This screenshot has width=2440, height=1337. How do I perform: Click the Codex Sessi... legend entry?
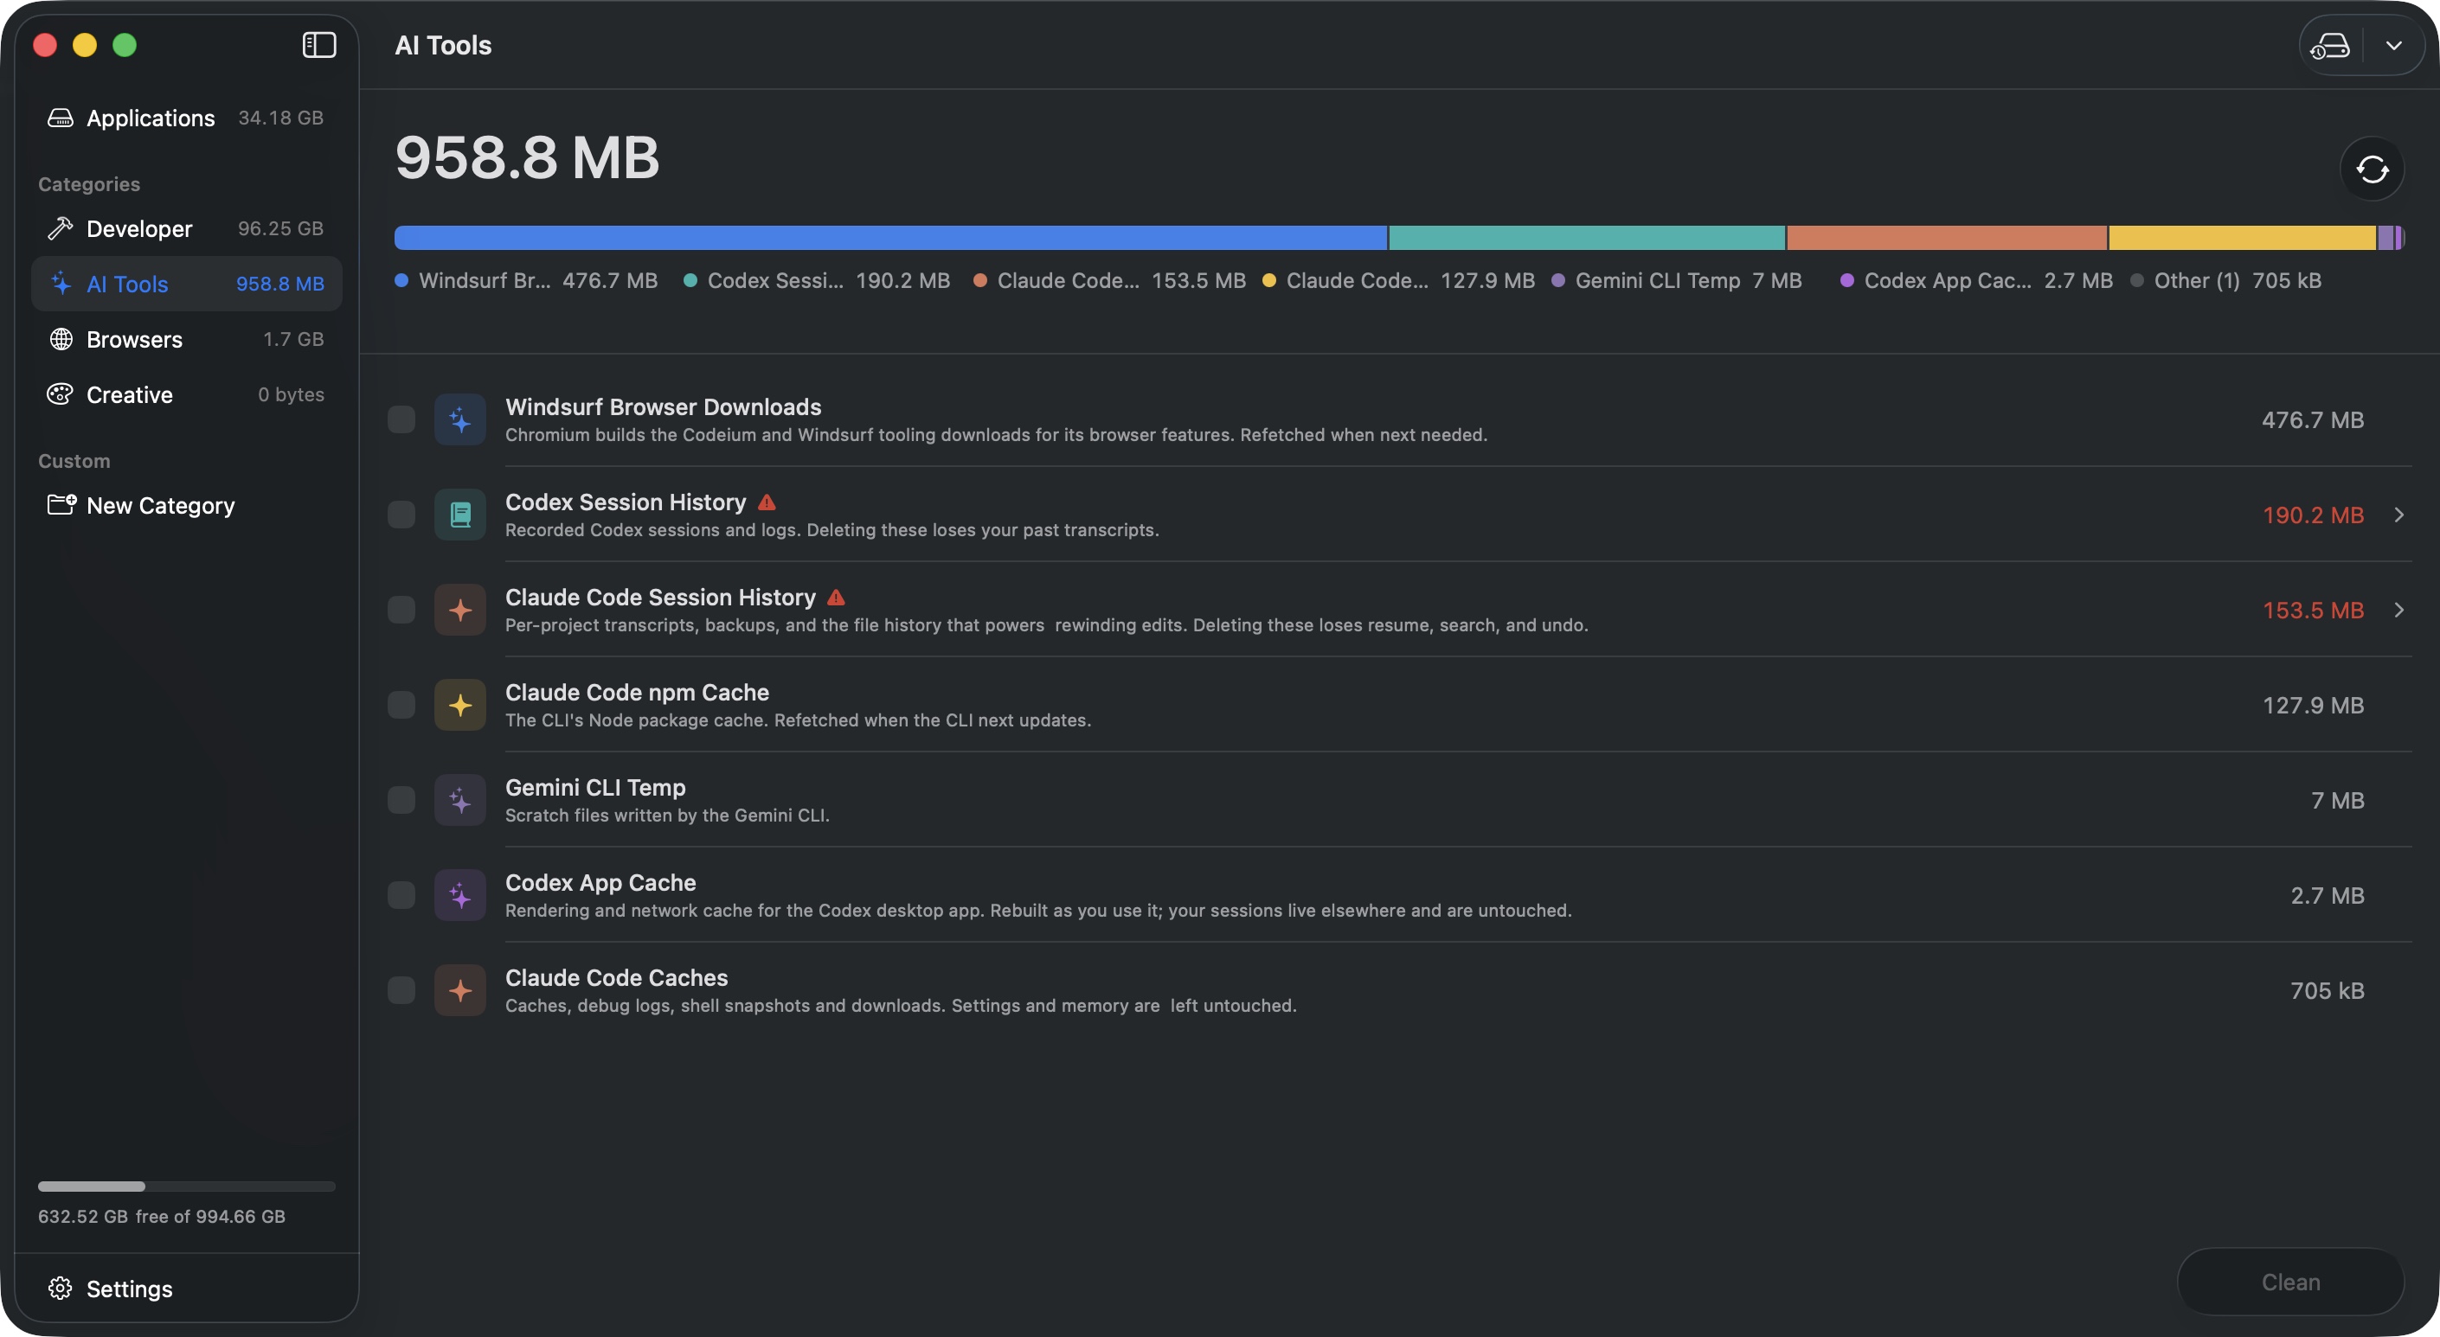pos(817,280)
